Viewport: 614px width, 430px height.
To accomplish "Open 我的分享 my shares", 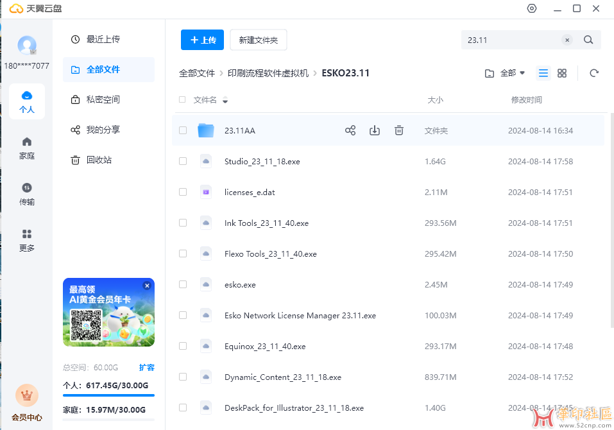I will pyautogui.click(x=96, y=130).
